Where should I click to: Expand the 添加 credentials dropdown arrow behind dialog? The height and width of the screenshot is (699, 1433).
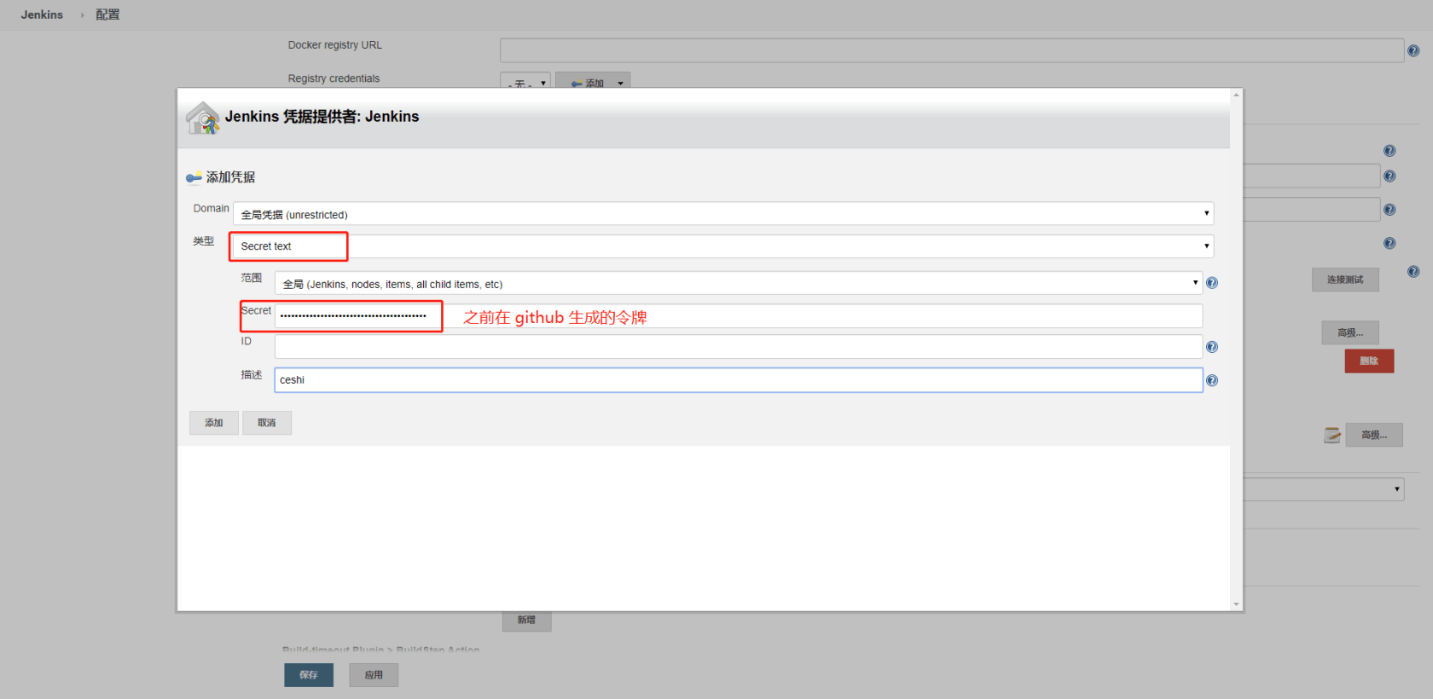tap(621, 83)
